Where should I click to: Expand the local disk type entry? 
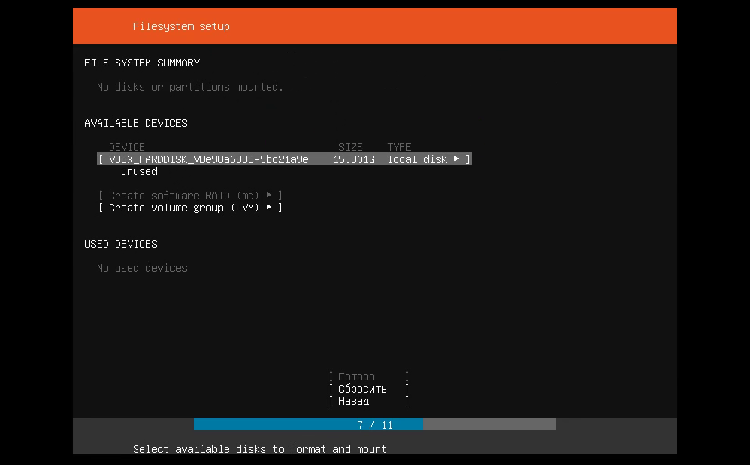[417, 159]
